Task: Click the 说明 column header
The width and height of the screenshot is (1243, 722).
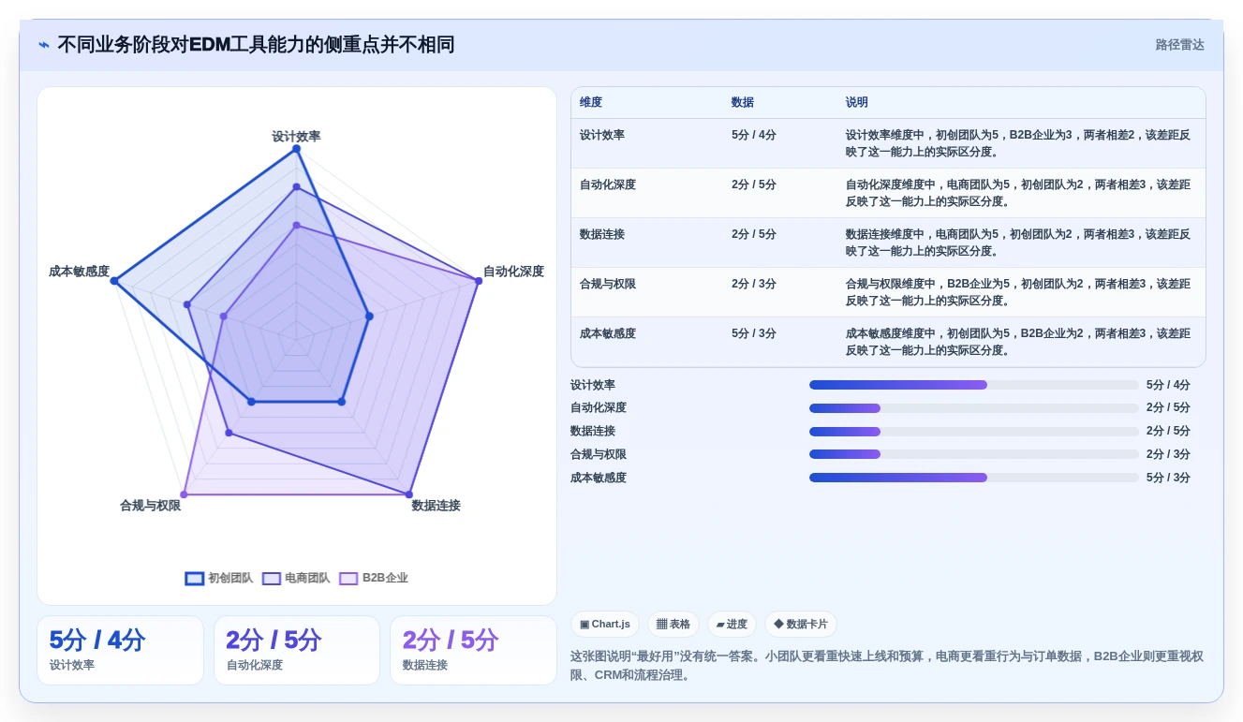Action: pos(857,102)
